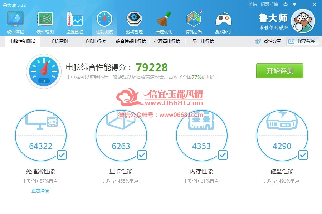Image resolution: width=322 pixels, height=214 pixels.
Task: Switch to 手机排行榜 tab
Action: point(95,41)
